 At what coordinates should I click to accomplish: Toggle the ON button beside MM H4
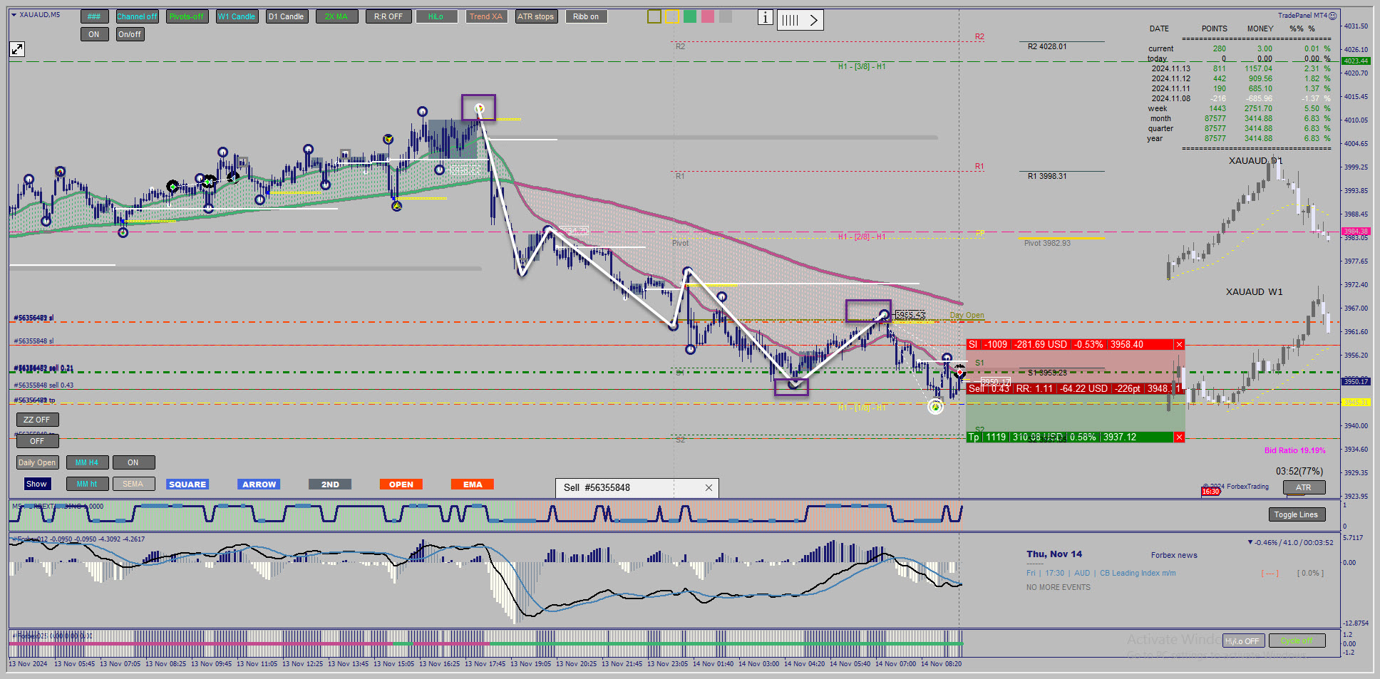click(133, 462)
